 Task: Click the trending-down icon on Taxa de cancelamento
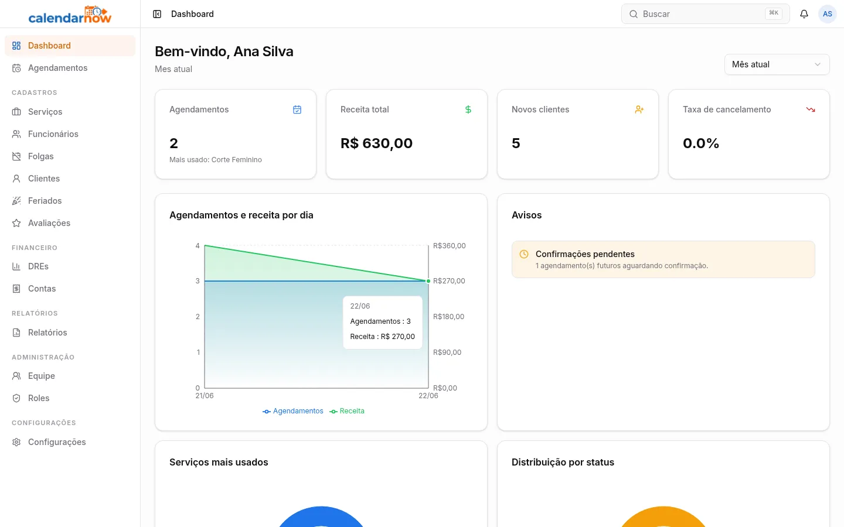pyautogui.click(x=811, y=109)
